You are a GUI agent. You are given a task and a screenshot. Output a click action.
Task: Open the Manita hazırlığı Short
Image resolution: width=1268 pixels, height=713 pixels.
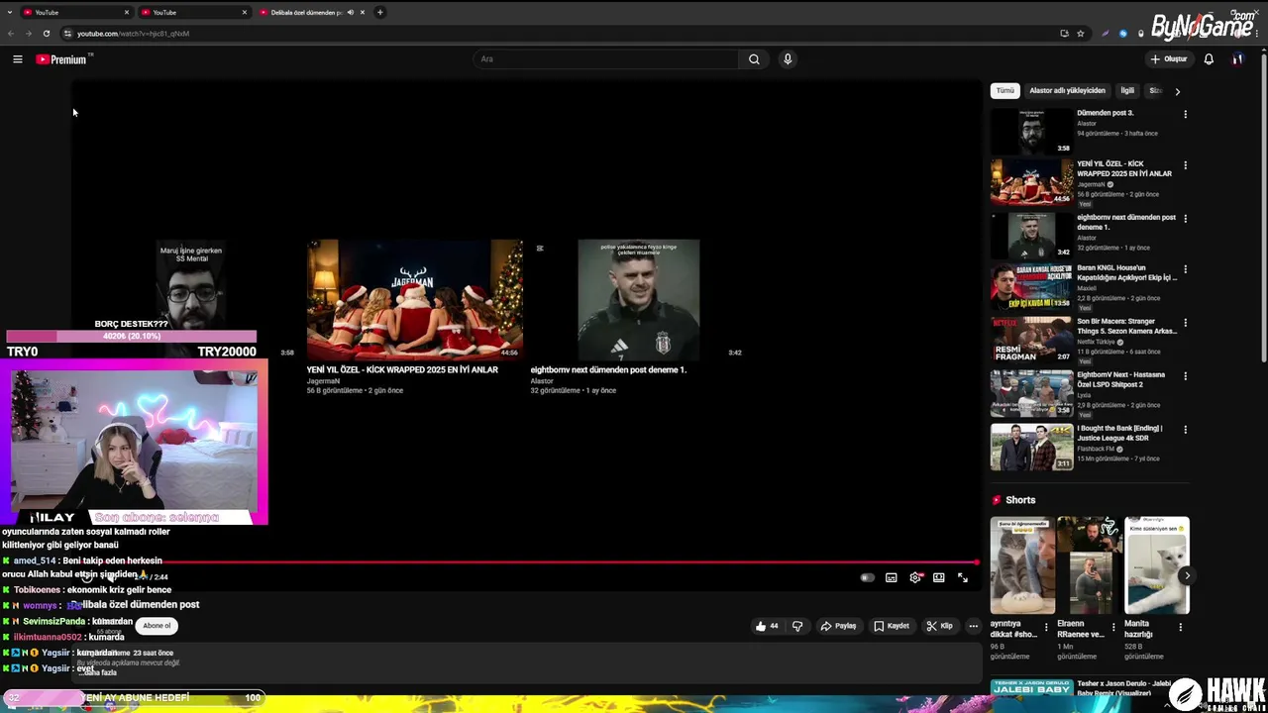point(1157,565)
